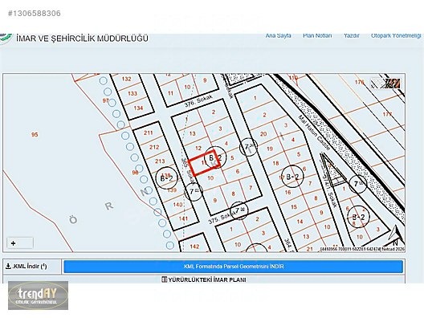Image resolution: width=424 pixels, height=318 pixels.
Task: Click parcel 142 label
Action: click(x=194, y=247)
